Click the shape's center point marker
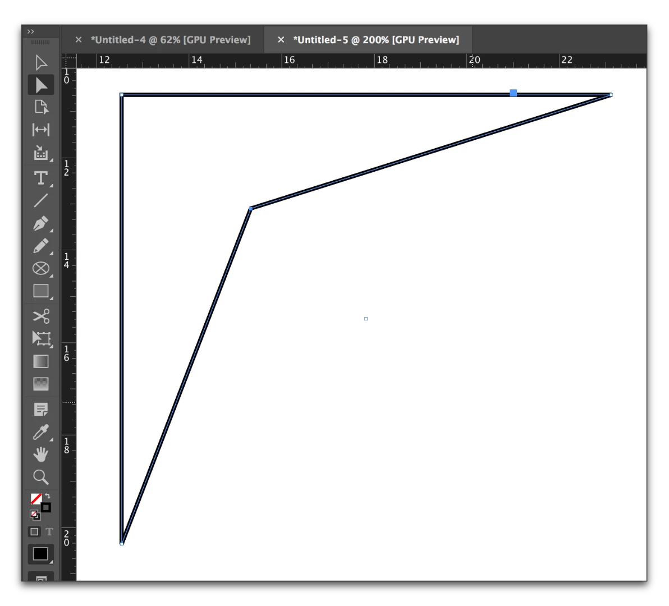This screenshot has height=606, width=669. click(x=366, y=319)
